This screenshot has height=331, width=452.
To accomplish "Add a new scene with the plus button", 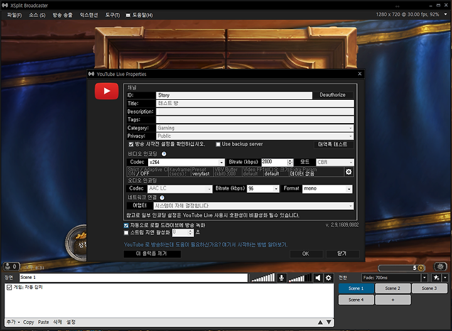I will point(392,300).
